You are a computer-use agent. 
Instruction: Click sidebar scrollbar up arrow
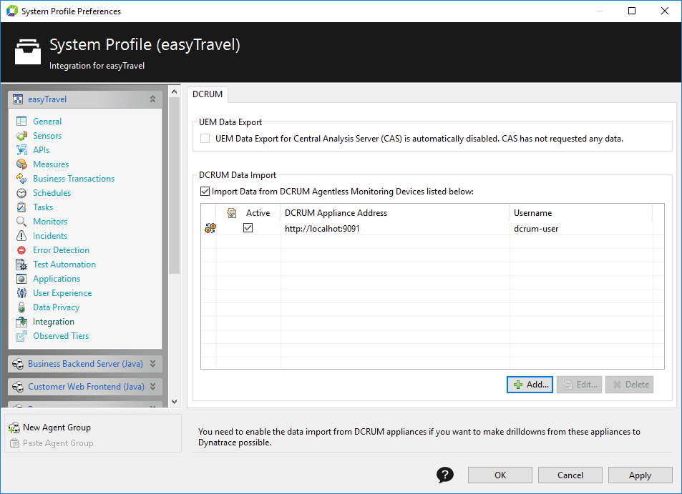[174, 92]
